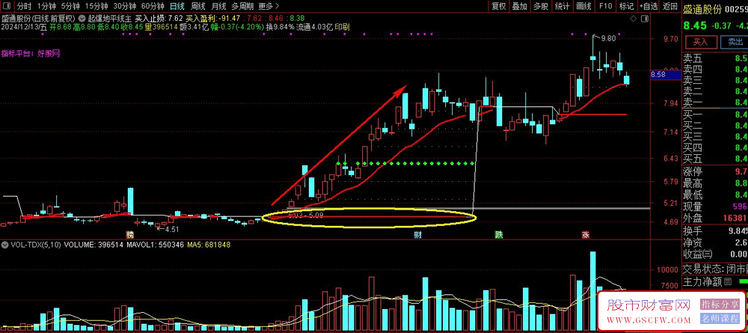Click the 收益(三) earnings row

tap(715, 254)
